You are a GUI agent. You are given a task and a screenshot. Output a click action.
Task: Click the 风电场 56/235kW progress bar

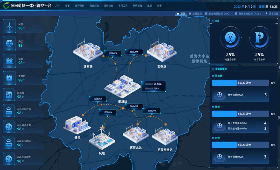point(240,83)
